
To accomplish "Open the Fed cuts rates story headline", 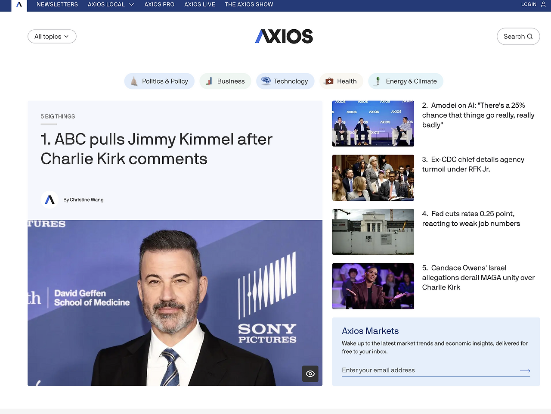I will click(471, 218).
